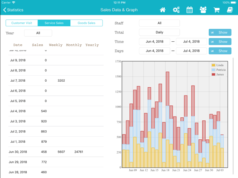The height and width of the screenshot is (178, 238).
Task: Select the Jul 5, 2018 row
Action: coord(56,101)
